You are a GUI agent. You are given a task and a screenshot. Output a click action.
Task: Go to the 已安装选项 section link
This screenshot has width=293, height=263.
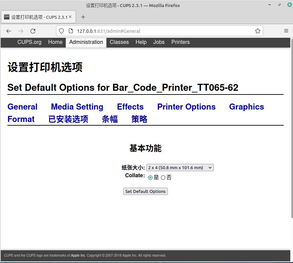tap(68, 119)
